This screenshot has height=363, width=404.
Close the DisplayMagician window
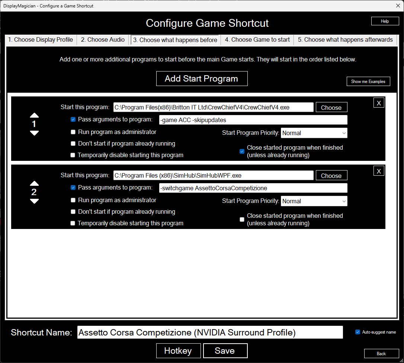click(398, 6)
